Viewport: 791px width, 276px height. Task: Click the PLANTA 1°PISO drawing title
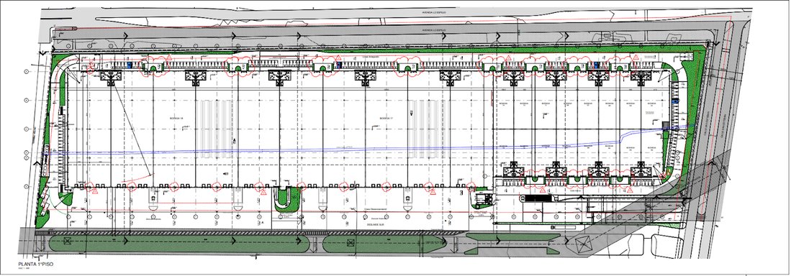coord(35,264)
